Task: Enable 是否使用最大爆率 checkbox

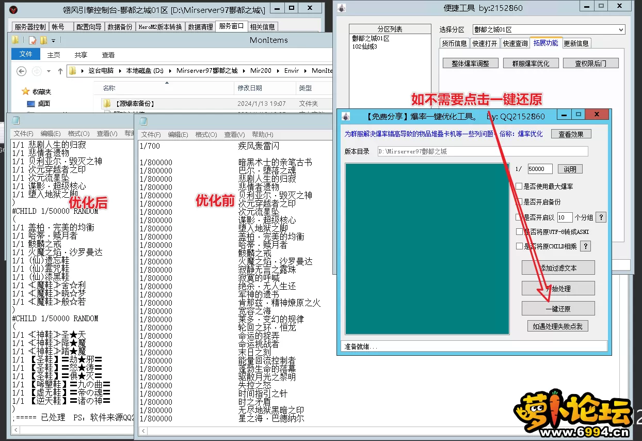Action: [519, 186]
